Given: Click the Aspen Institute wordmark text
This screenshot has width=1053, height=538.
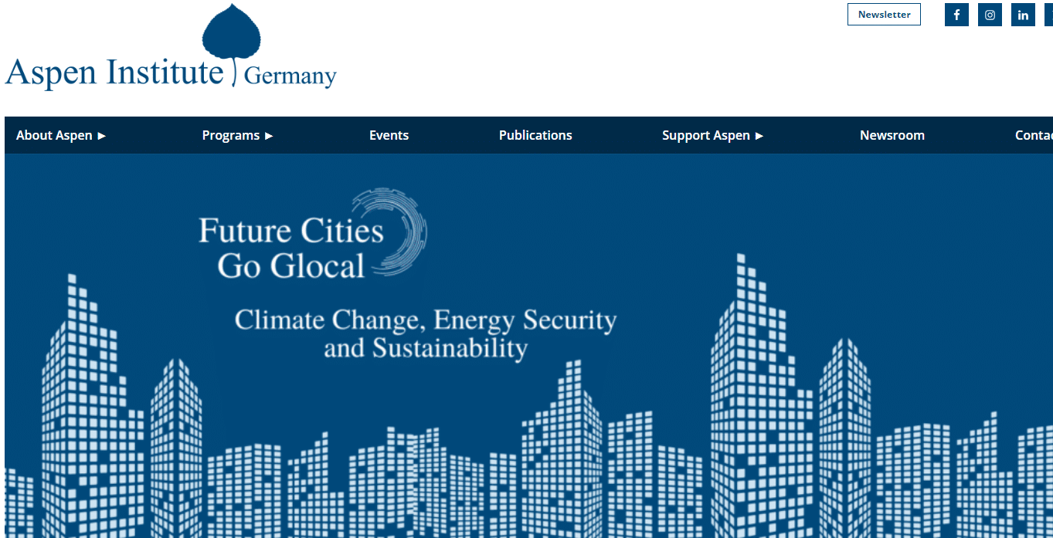Looking at the screenshot, I should point(114,73).
